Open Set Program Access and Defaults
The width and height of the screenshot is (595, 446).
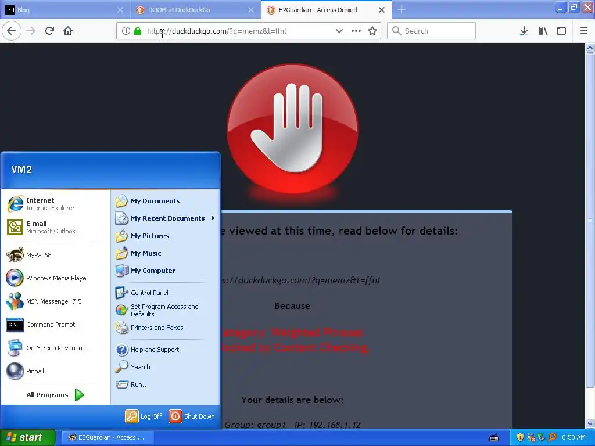[x=165, y=310]
